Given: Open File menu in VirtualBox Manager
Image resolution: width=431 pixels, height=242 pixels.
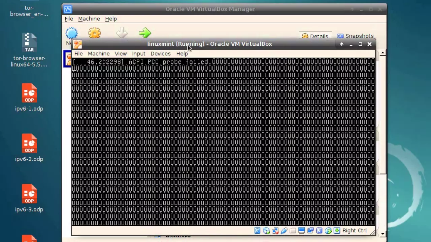Looking at the screenshot, I should pyautogui.click(x=69, y=19).
